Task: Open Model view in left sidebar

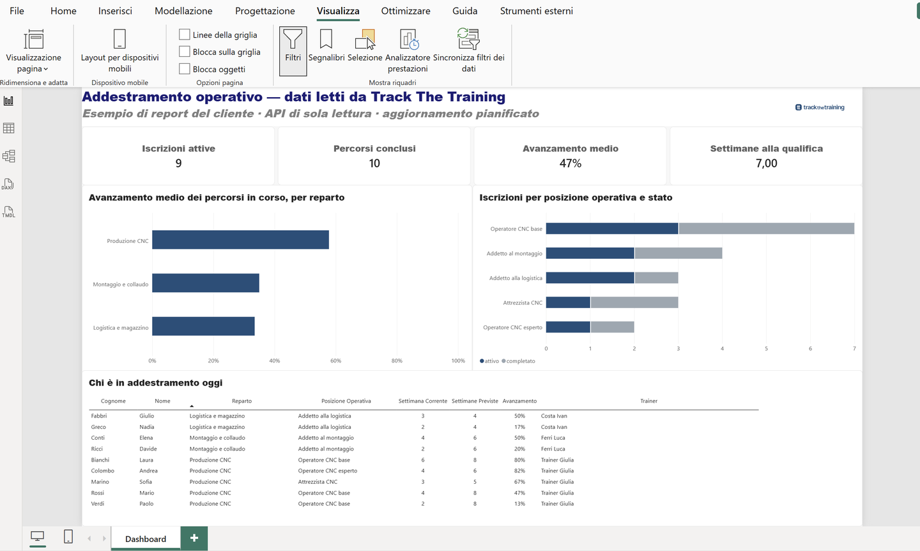Action: pos(9,156)
